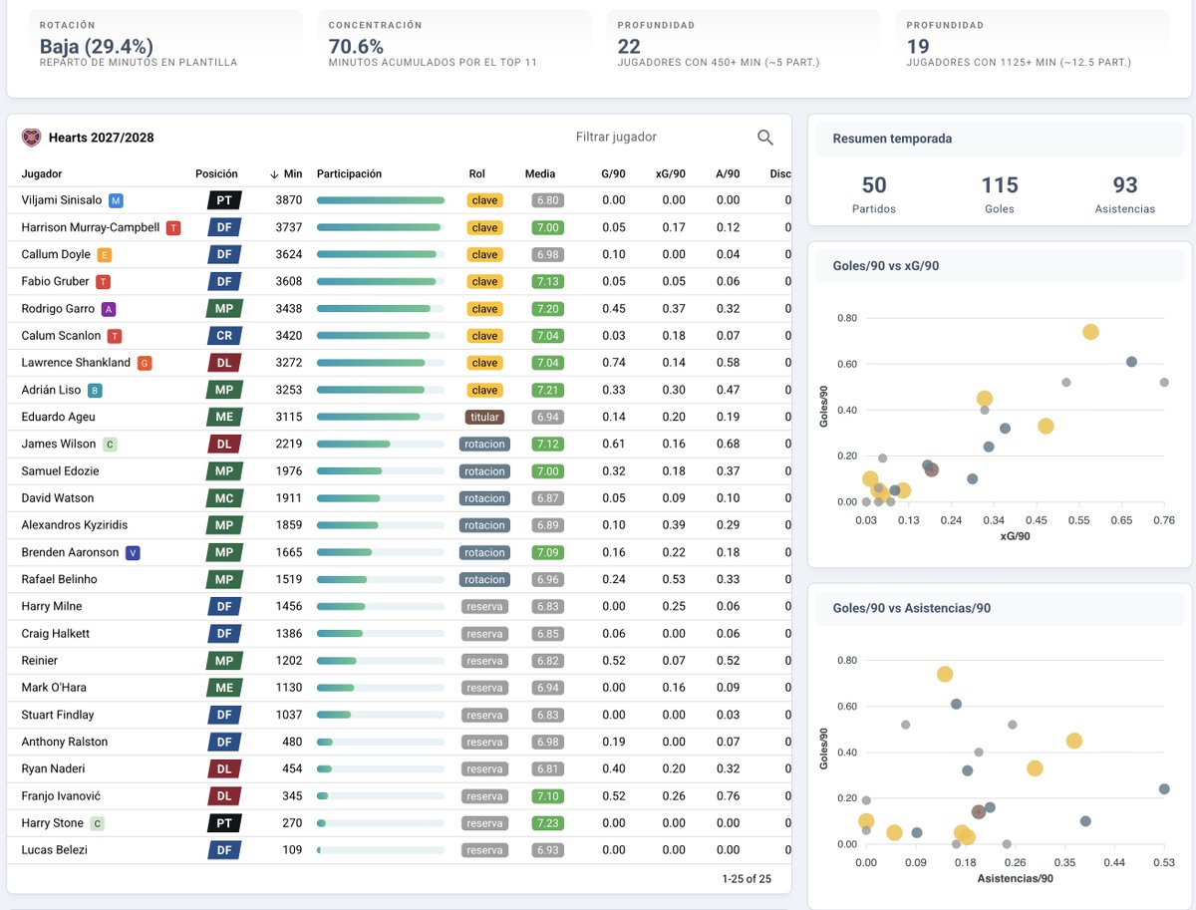Select the Reinier player name
Viewport: 1196px width, 910px height.
click(40, 661)
